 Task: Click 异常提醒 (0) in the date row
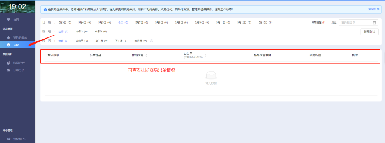[x=318, y=22]
